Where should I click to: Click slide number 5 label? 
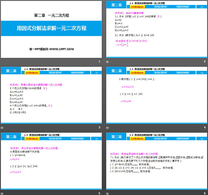tap(99, 193)
